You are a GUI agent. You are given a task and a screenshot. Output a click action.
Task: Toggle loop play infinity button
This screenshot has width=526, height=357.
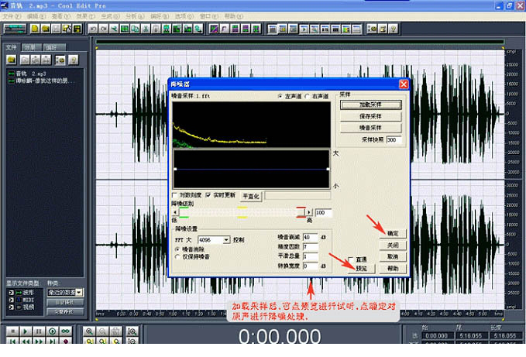[65, 331]
